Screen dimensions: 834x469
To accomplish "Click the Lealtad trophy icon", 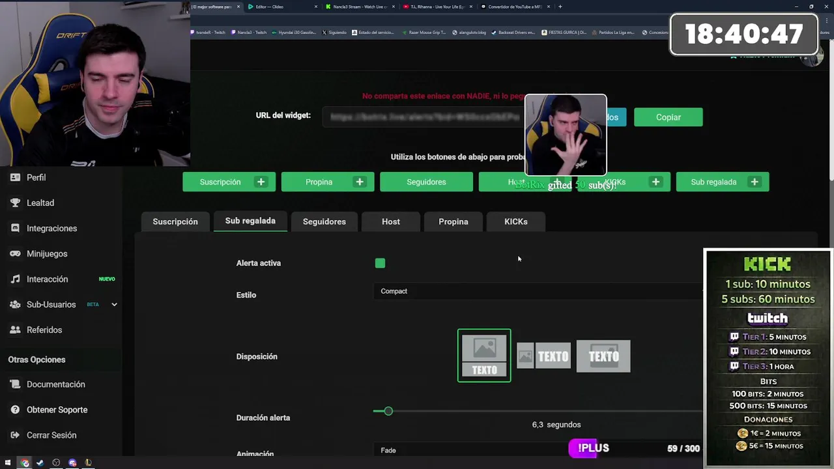I will [x=15, y=203].
